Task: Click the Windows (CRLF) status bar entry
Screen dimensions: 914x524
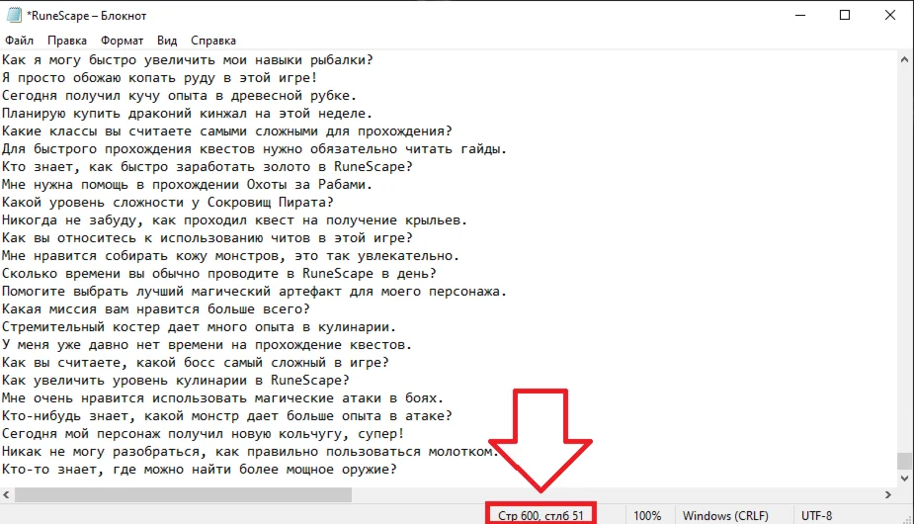Action: pyautogui.click(x=725, y=516)
